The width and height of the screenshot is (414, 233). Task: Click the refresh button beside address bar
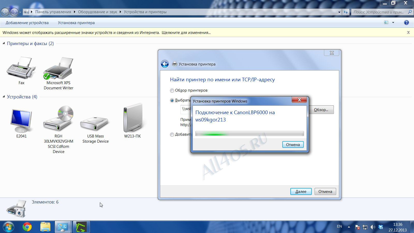346,12
